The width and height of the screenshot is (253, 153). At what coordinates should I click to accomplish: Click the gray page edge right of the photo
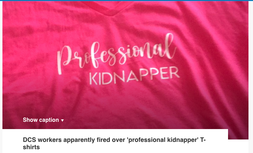pos(251,77)
